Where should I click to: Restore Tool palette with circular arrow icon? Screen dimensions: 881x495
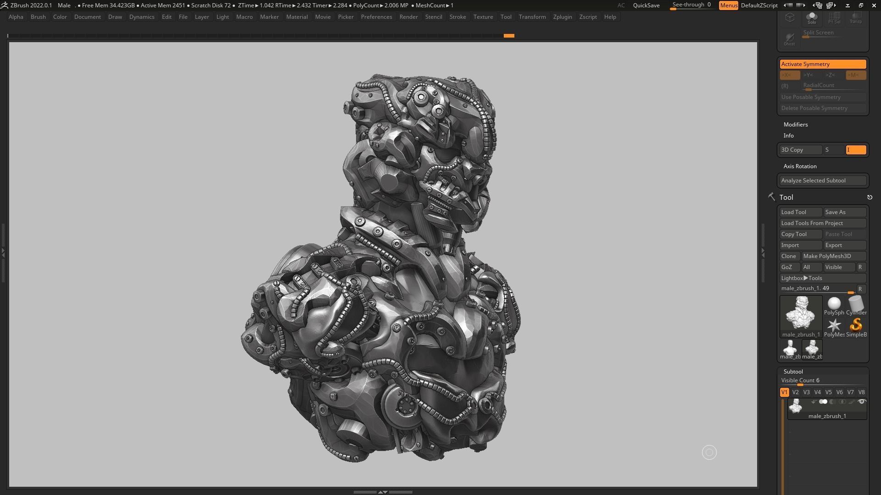[x=870, y=198]
